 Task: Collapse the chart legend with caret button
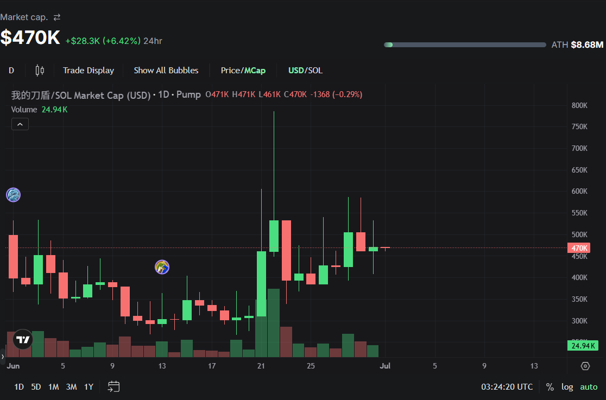[20, 124]
